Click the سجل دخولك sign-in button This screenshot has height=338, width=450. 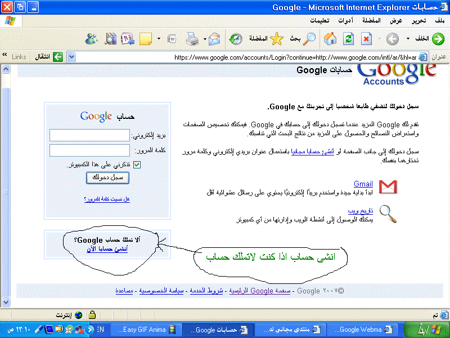coord(107,178)
